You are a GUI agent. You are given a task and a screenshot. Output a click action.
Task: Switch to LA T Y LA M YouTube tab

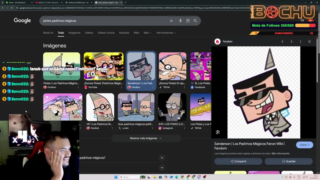coord(48,2)
